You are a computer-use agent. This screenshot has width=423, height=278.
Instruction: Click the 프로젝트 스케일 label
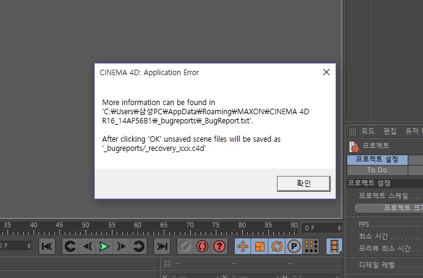(384, 196)
